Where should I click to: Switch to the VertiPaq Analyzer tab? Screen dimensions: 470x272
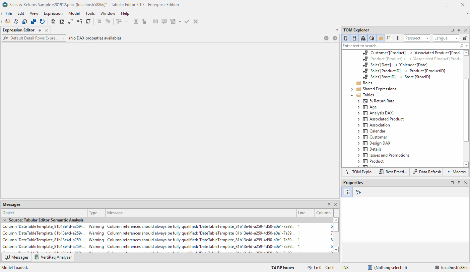(x=53, y=257)
